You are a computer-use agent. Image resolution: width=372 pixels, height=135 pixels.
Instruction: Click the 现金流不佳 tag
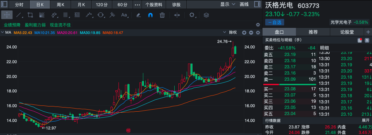[60, 25]
